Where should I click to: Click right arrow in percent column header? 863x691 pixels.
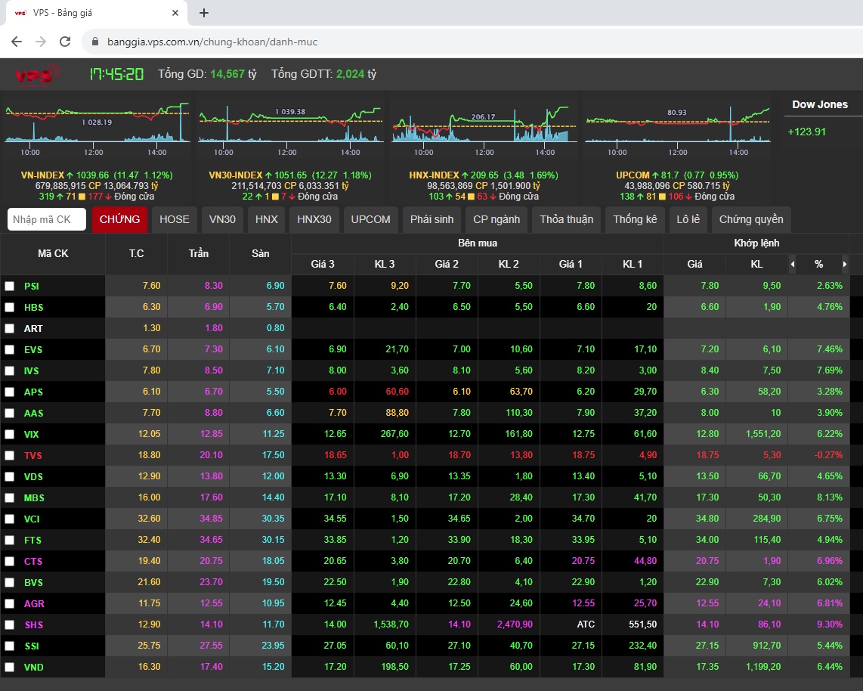pos(844,265)
